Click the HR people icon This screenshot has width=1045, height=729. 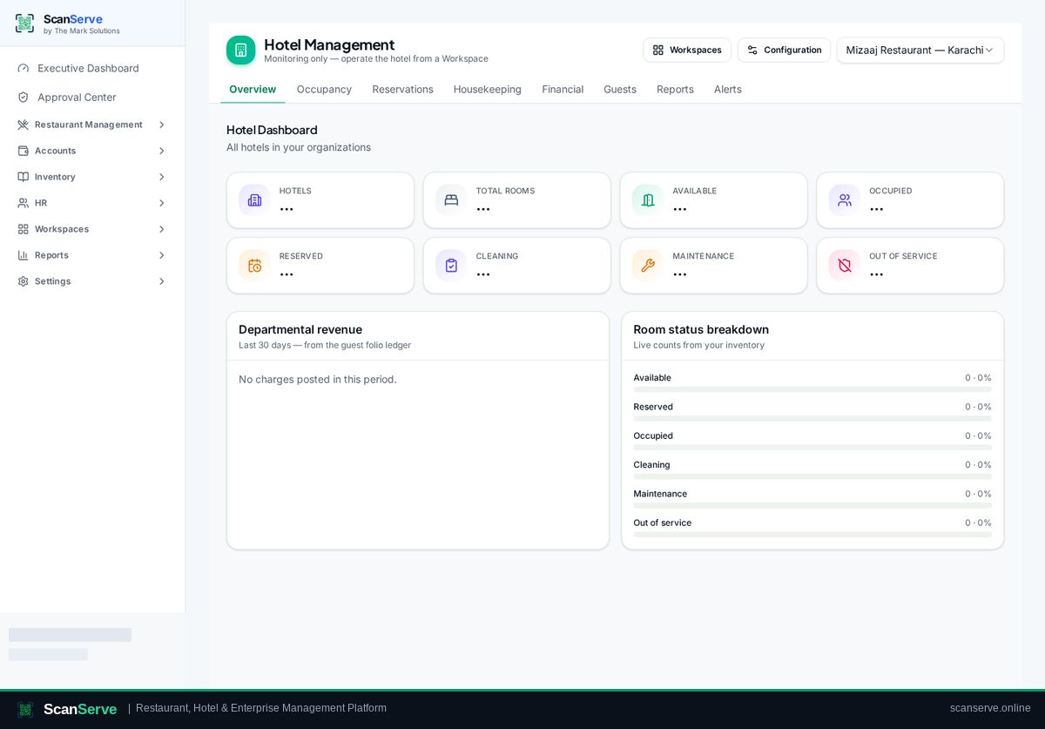click(24, 203)
